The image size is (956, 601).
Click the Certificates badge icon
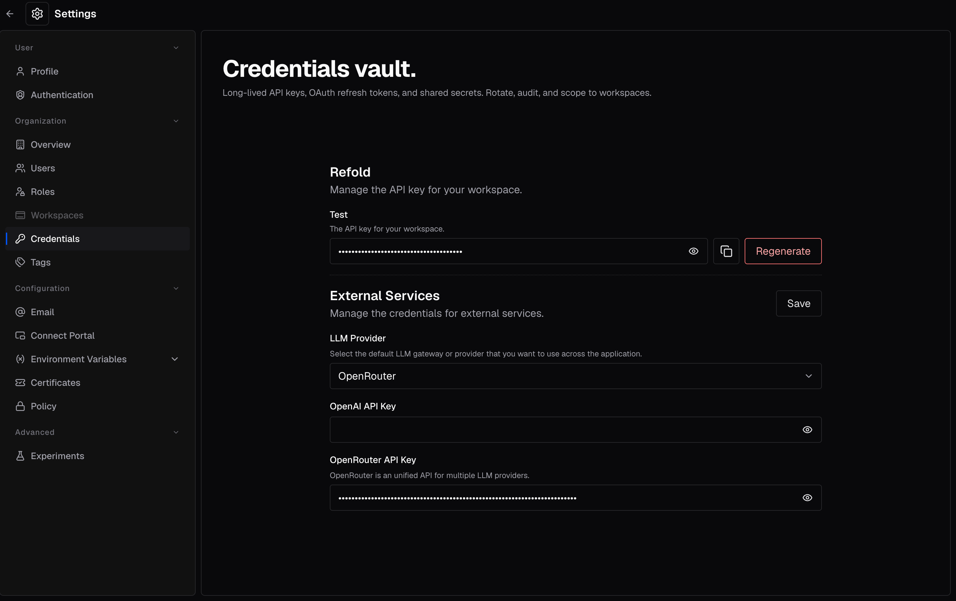click(x=20, y=383)
